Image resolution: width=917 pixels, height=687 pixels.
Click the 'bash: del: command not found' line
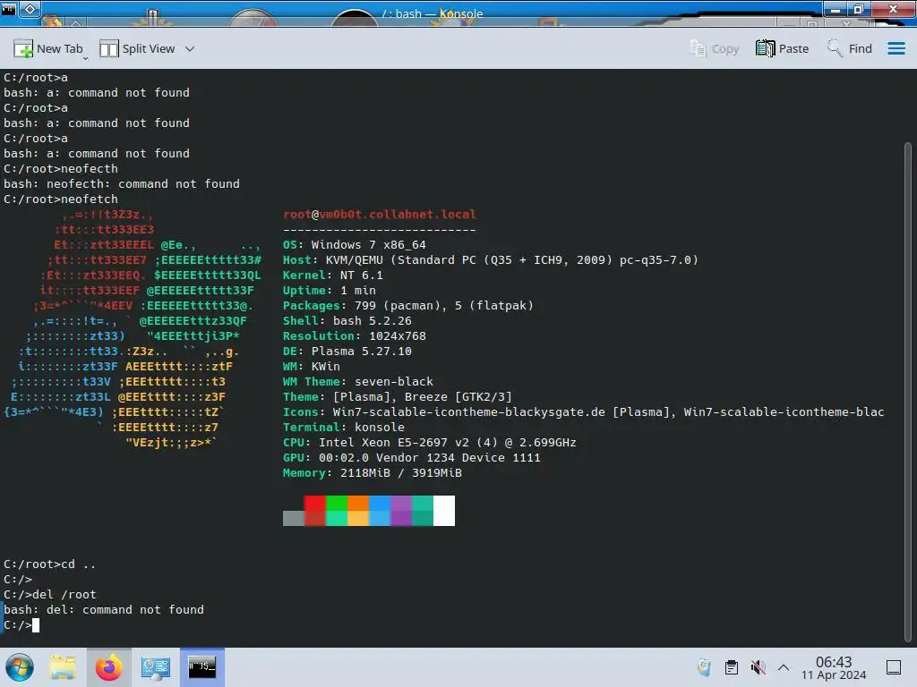coord(104,609)
